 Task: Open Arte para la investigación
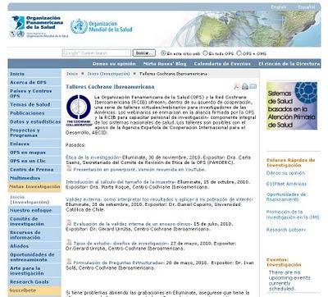[x=34, y=271]
